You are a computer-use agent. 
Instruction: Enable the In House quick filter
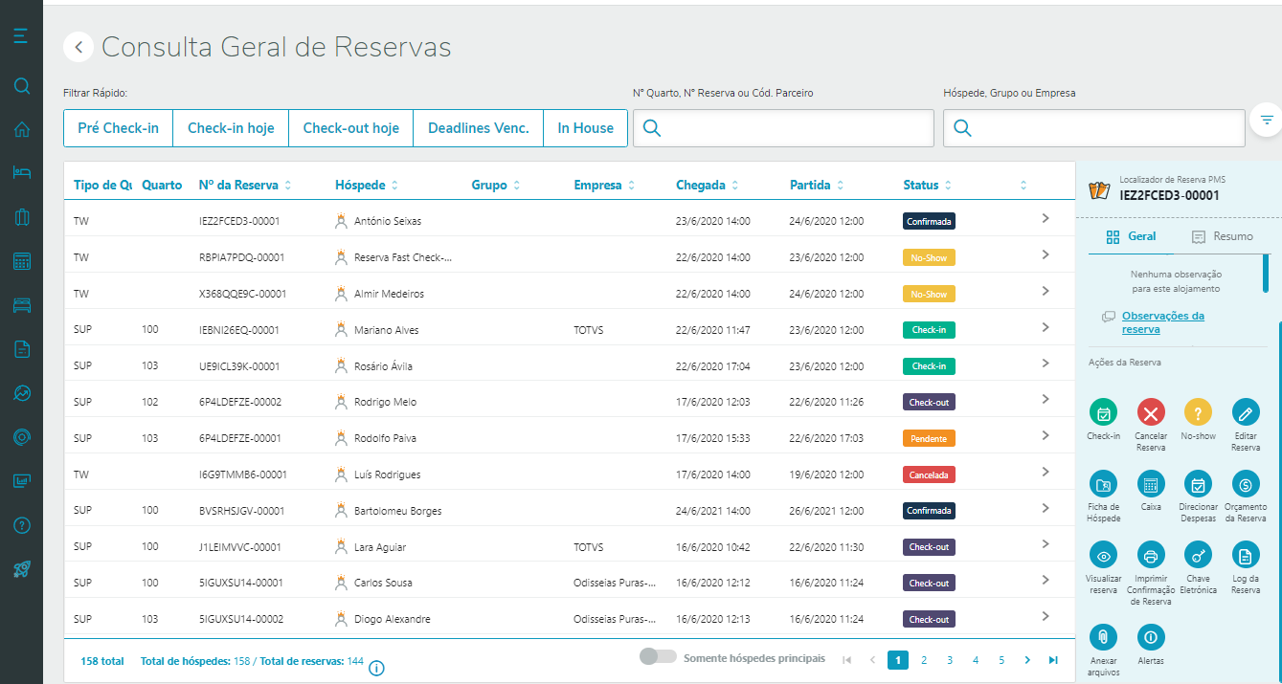point(585,128)
